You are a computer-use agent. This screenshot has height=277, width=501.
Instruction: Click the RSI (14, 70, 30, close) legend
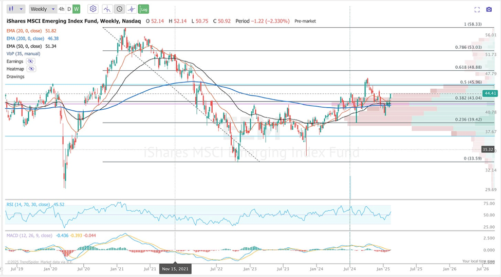click(x=28, y=205)
